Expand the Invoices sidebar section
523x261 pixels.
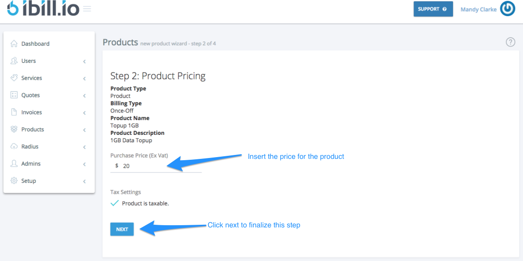[x=84, y=113]
